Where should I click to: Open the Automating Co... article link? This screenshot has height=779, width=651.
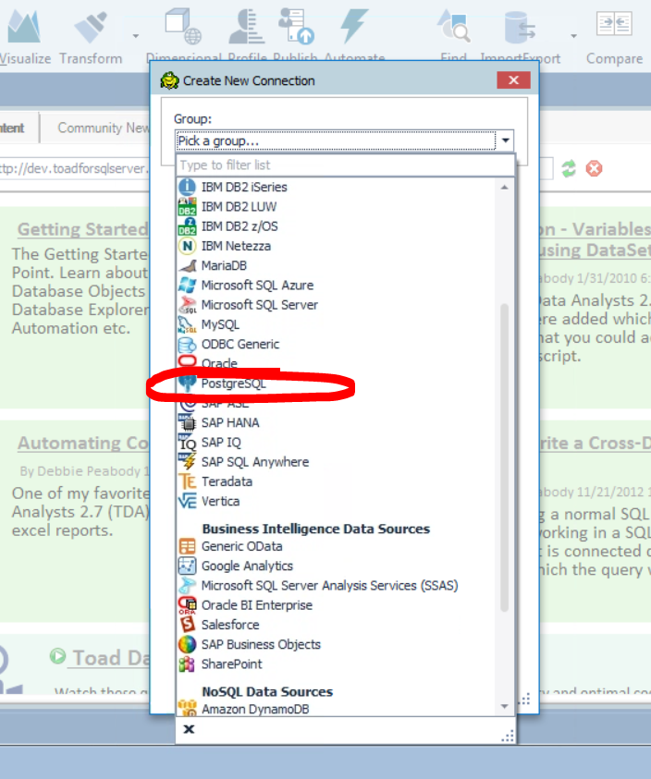point(83,443)
